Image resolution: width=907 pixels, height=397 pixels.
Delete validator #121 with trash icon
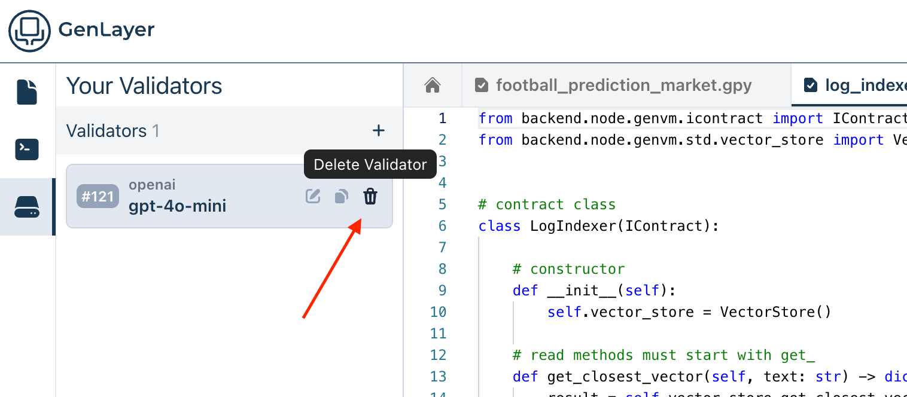click(371, 196)
